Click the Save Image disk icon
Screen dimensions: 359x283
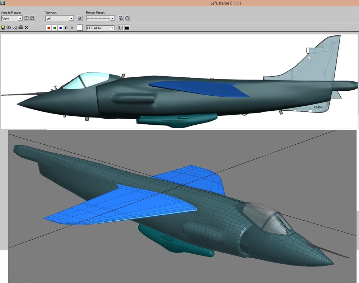tap(3, 28)
